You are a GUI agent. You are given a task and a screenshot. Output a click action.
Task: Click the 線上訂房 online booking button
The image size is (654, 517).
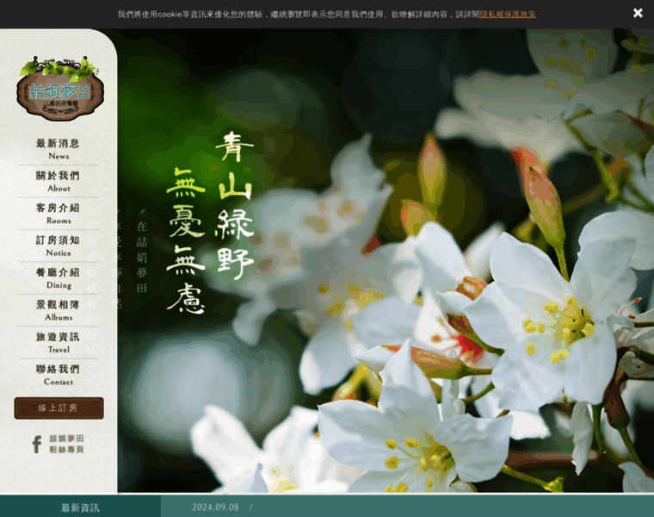pos(59,408)
